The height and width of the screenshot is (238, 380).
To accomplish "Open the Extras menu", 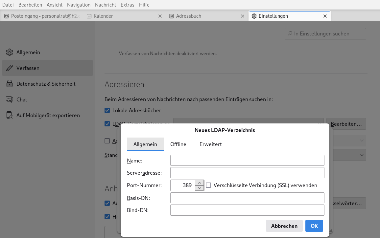I will tap(127, 5).
